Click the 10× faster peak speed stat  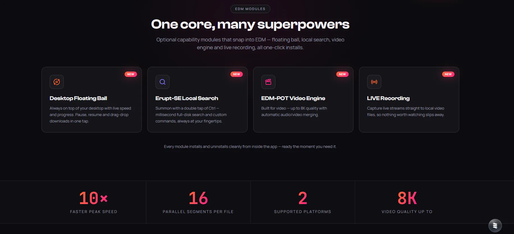[93, 202]
